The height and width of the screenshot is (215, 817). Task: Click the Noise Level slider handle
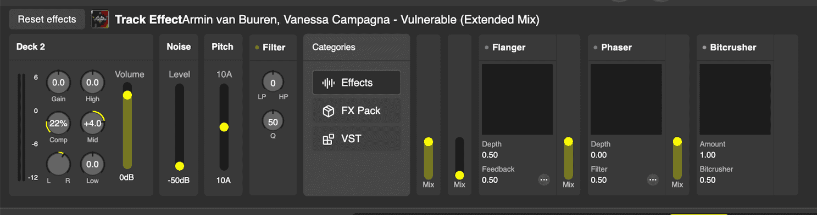click(179, 166)
